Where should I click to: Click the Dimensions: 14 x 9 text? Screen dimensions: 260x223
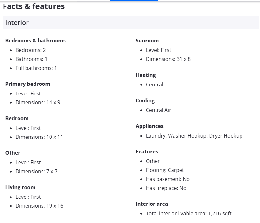click(38, 102)
